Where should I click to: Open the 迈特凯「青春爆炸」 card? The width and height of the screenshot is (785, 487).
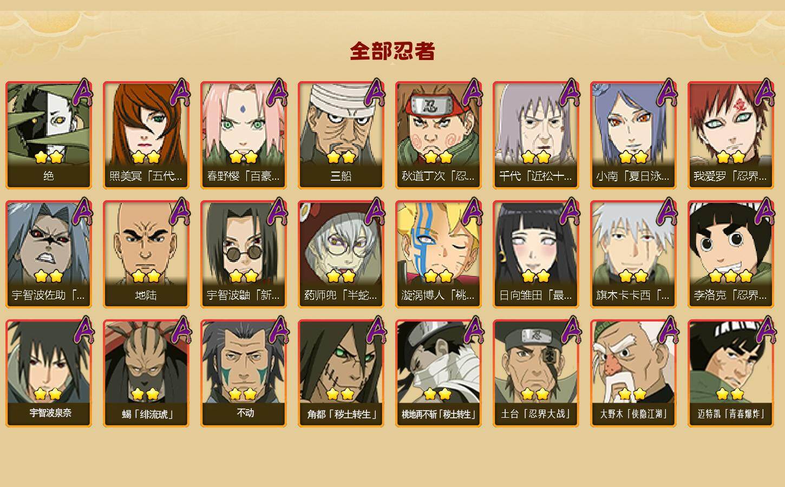click(731, 373)
